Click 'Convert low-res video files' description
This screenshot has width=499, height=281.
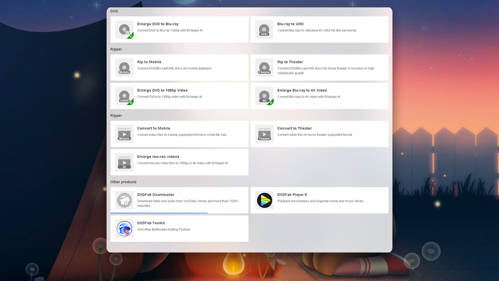click(x=182, y=163)
